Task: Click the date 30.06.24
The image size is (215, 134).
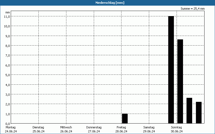Action: point(177,131)
